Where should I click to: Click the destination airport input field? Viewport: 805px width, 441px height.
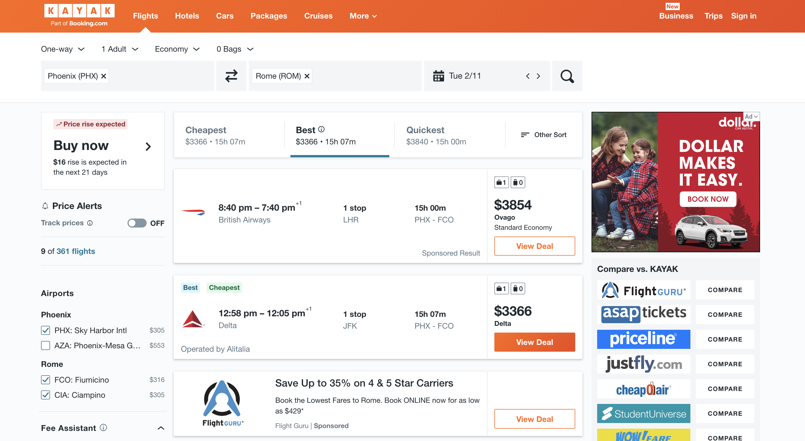(x=335, y=76)
